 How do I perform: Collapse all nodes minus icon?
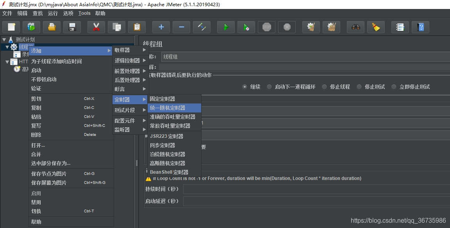pyautogui.click(x=181, y=27)
